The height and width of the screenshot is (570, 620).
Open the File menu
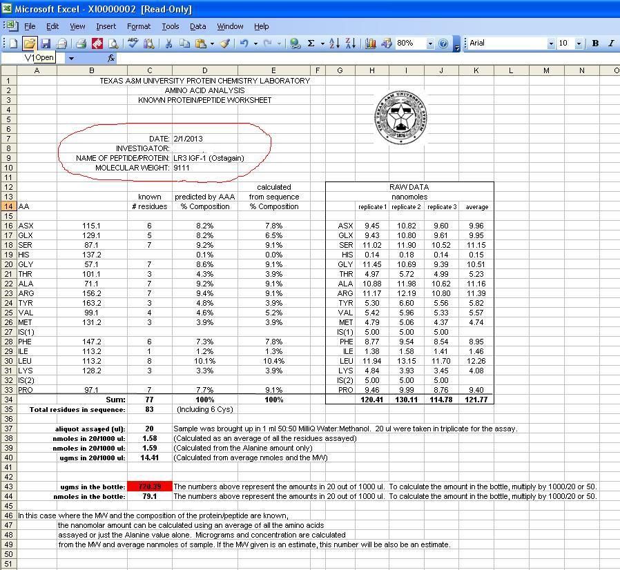tap(30, 26)
